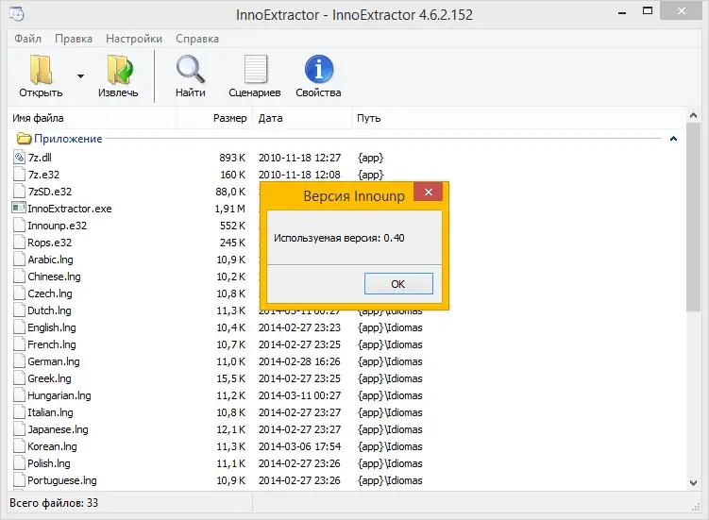Click {app}\Idiomas path of Greek.lng
709x520 pixels.
390,378
